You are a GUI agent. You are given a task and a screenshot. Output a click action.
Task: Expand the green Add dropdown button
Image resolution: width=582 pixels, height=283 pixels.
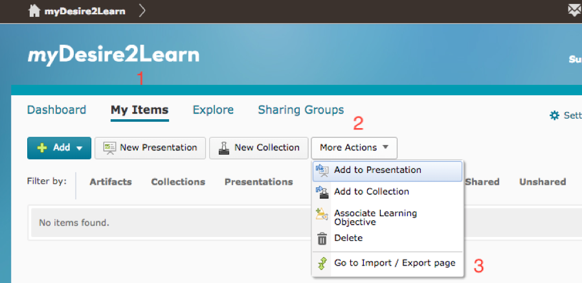60,148
